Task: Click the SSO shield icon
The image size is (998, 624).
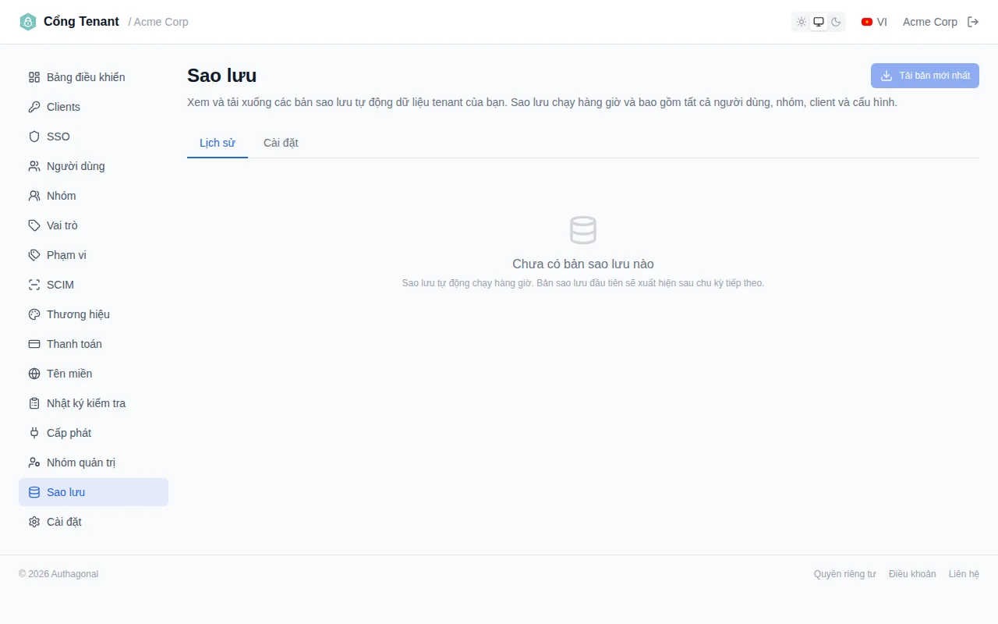Action: (x=34, y=136)
